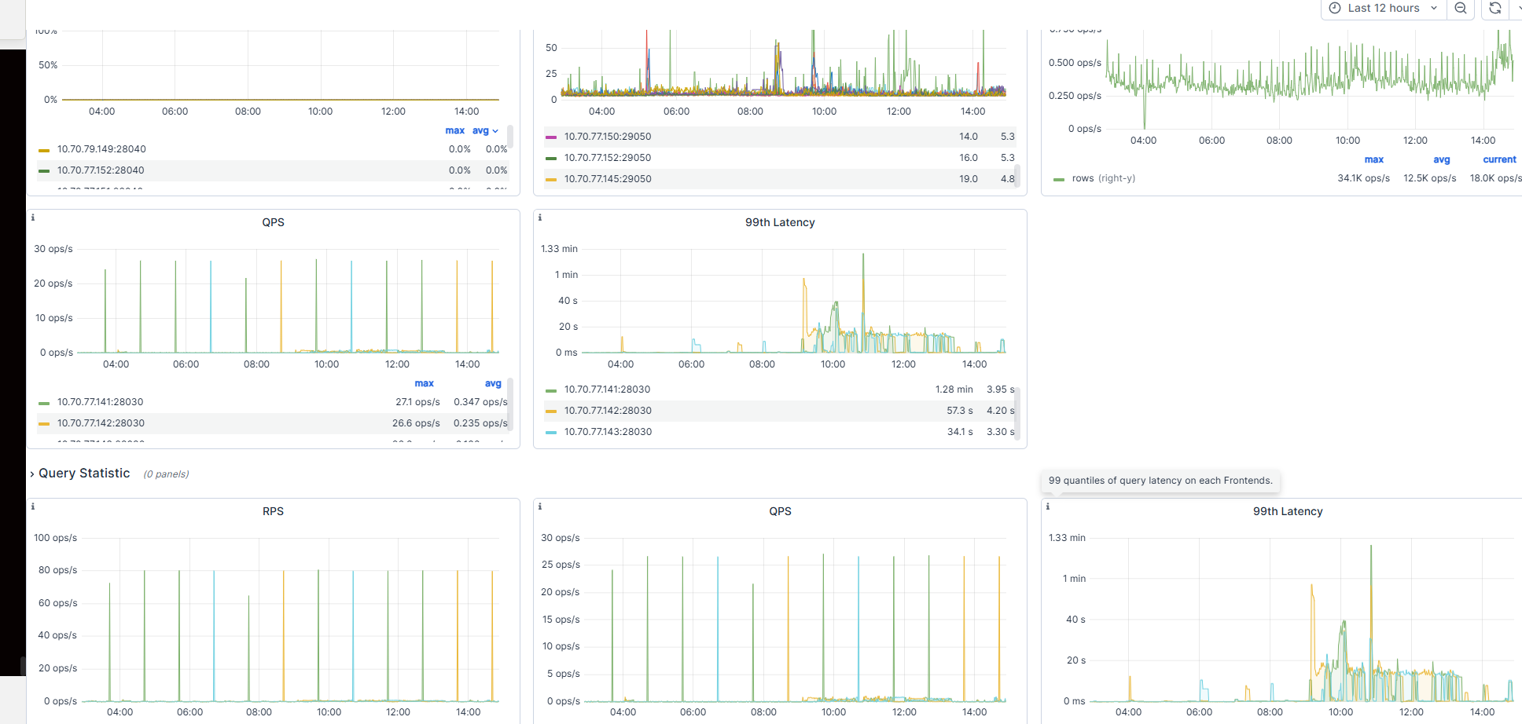Open the Last 12 hours time range picker
Image resolution: width=1522 pixels, height=724 pixels.
(x=1384, y=9)
